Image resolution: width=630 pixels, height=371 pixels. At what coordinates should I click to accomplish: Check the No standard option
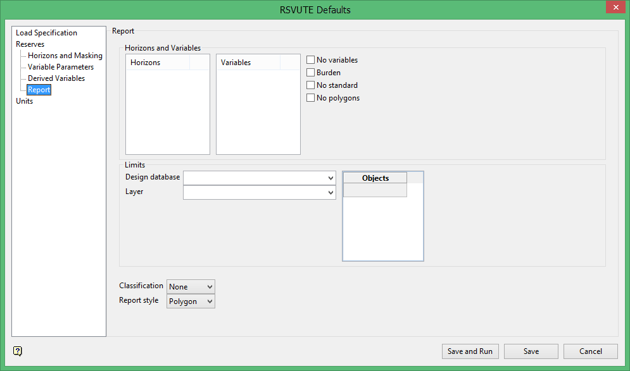(x=311, y=85)
